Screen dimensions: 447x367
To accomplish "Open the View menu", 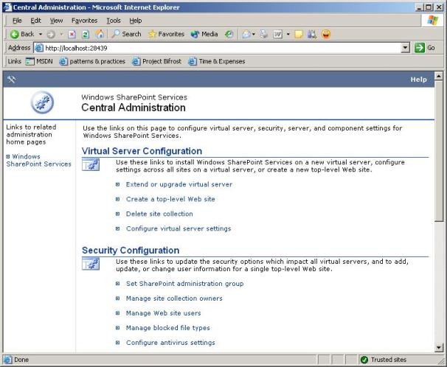I will [x=57, y=21].
